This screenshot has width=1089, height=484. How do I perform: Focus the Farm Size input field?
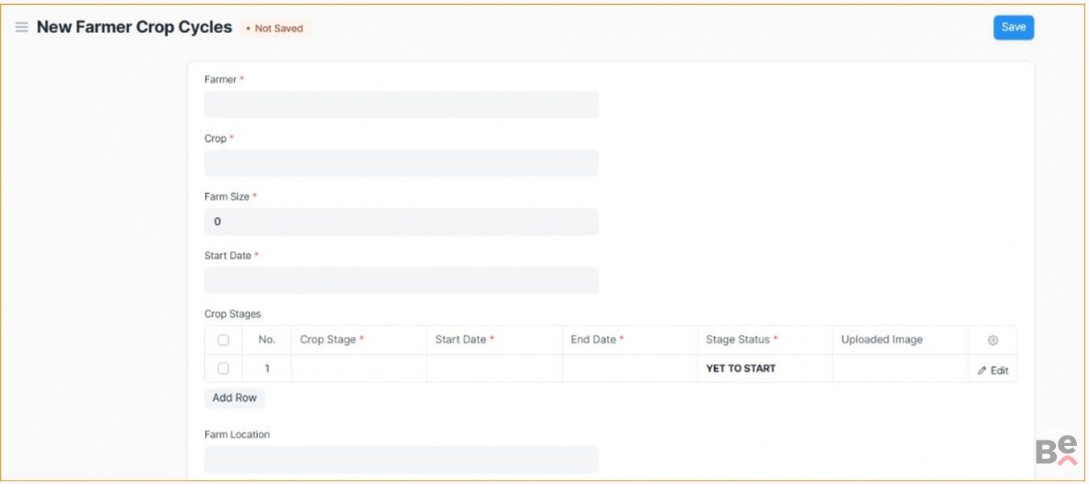tap(401, 222)
